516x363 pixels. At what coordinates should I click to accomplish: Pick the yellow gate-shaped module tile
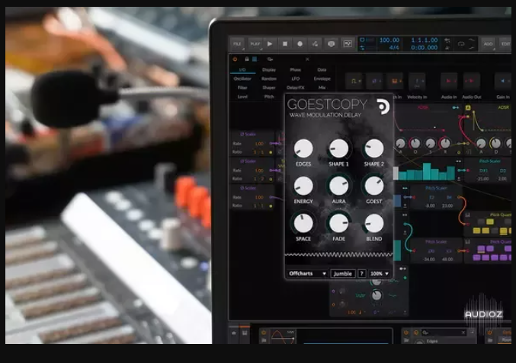click(x=354, y=81)
